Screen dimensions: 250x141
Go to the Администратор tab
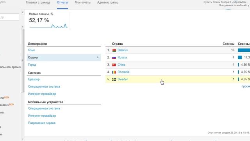click(108, 3)
